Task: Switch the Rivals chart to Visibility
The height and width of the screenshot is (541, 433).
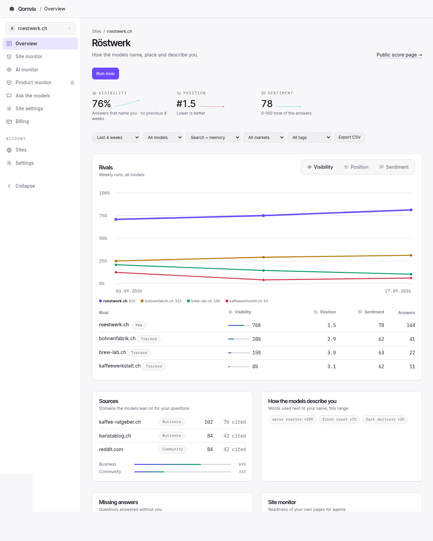Action: pyautogui.click(x=320, y=167)
